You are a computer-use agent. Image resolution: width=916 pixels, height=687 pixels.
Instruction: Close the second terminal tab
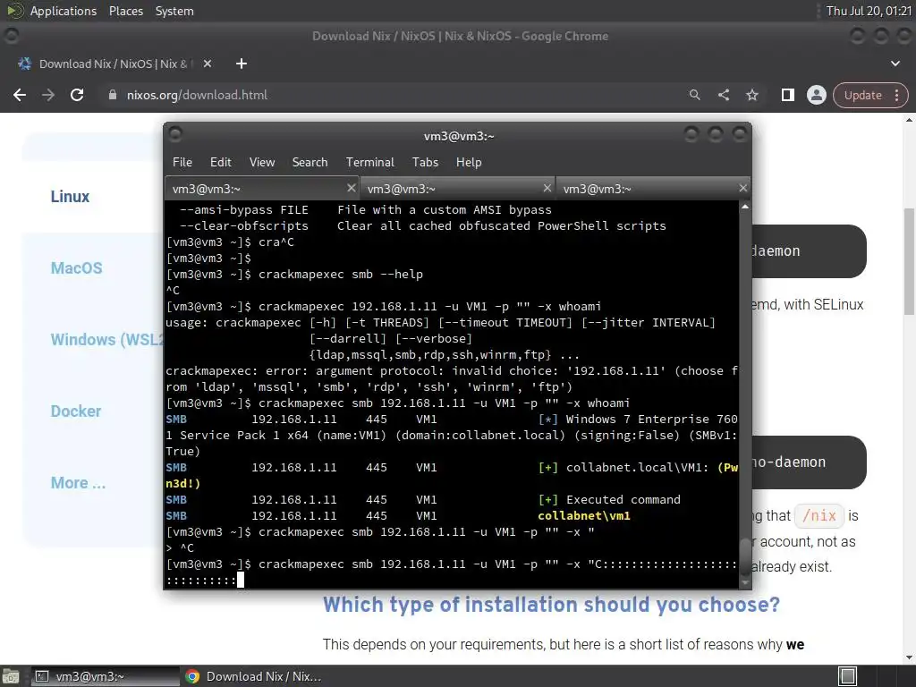point(547,188)
